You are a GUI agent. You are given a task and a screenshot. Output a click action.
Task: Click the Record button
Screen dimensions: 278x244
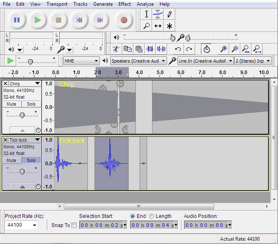point(124,20)
